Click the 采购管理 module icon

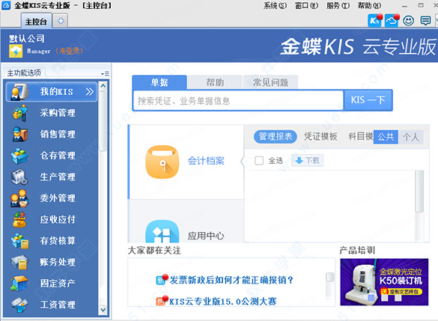click(19, 113)
